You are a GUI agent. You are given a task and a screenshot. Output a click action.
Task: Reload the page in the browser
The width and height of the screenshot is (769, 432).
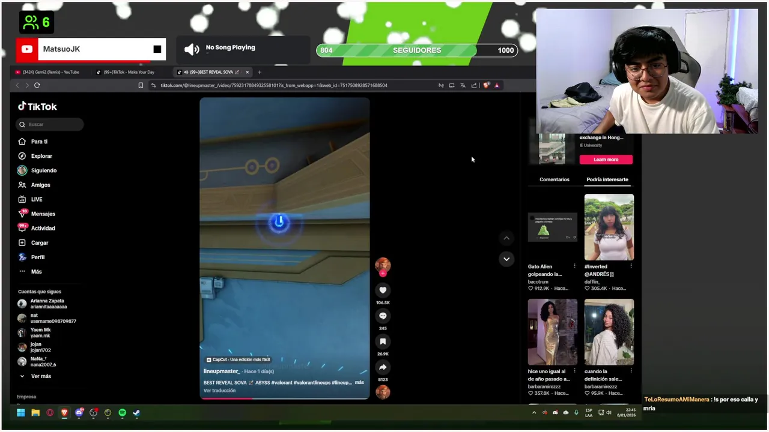(37, 85)
